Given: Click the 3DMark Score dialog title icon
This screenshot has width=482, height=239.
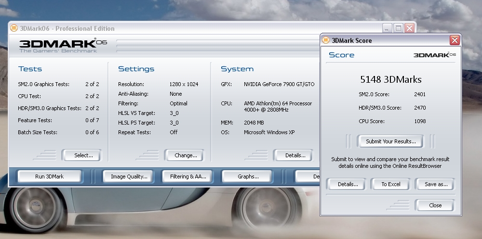Looking at the screenshot, I should tap(326, 40).
